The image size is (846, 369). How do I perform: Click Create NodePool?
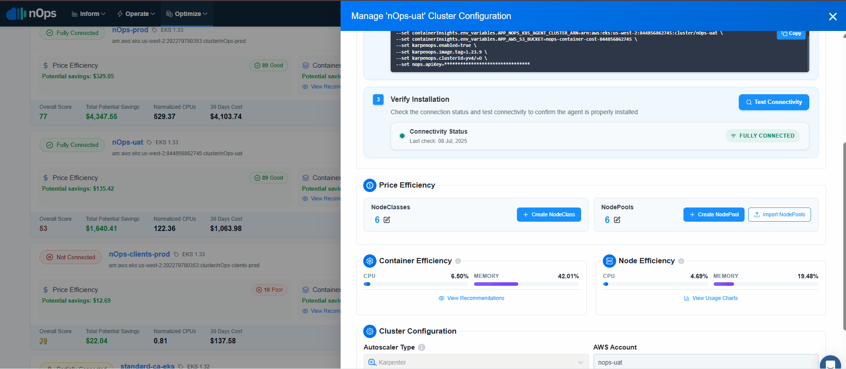pyautogui.click(x=714, y=215)
